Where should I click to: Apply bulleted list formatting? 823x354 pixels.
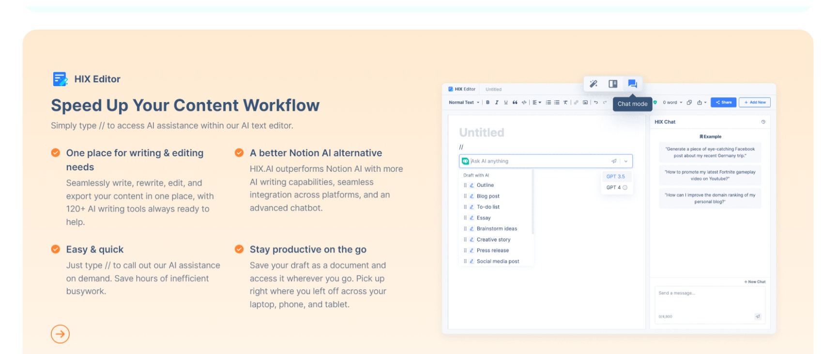pos(557,103)
